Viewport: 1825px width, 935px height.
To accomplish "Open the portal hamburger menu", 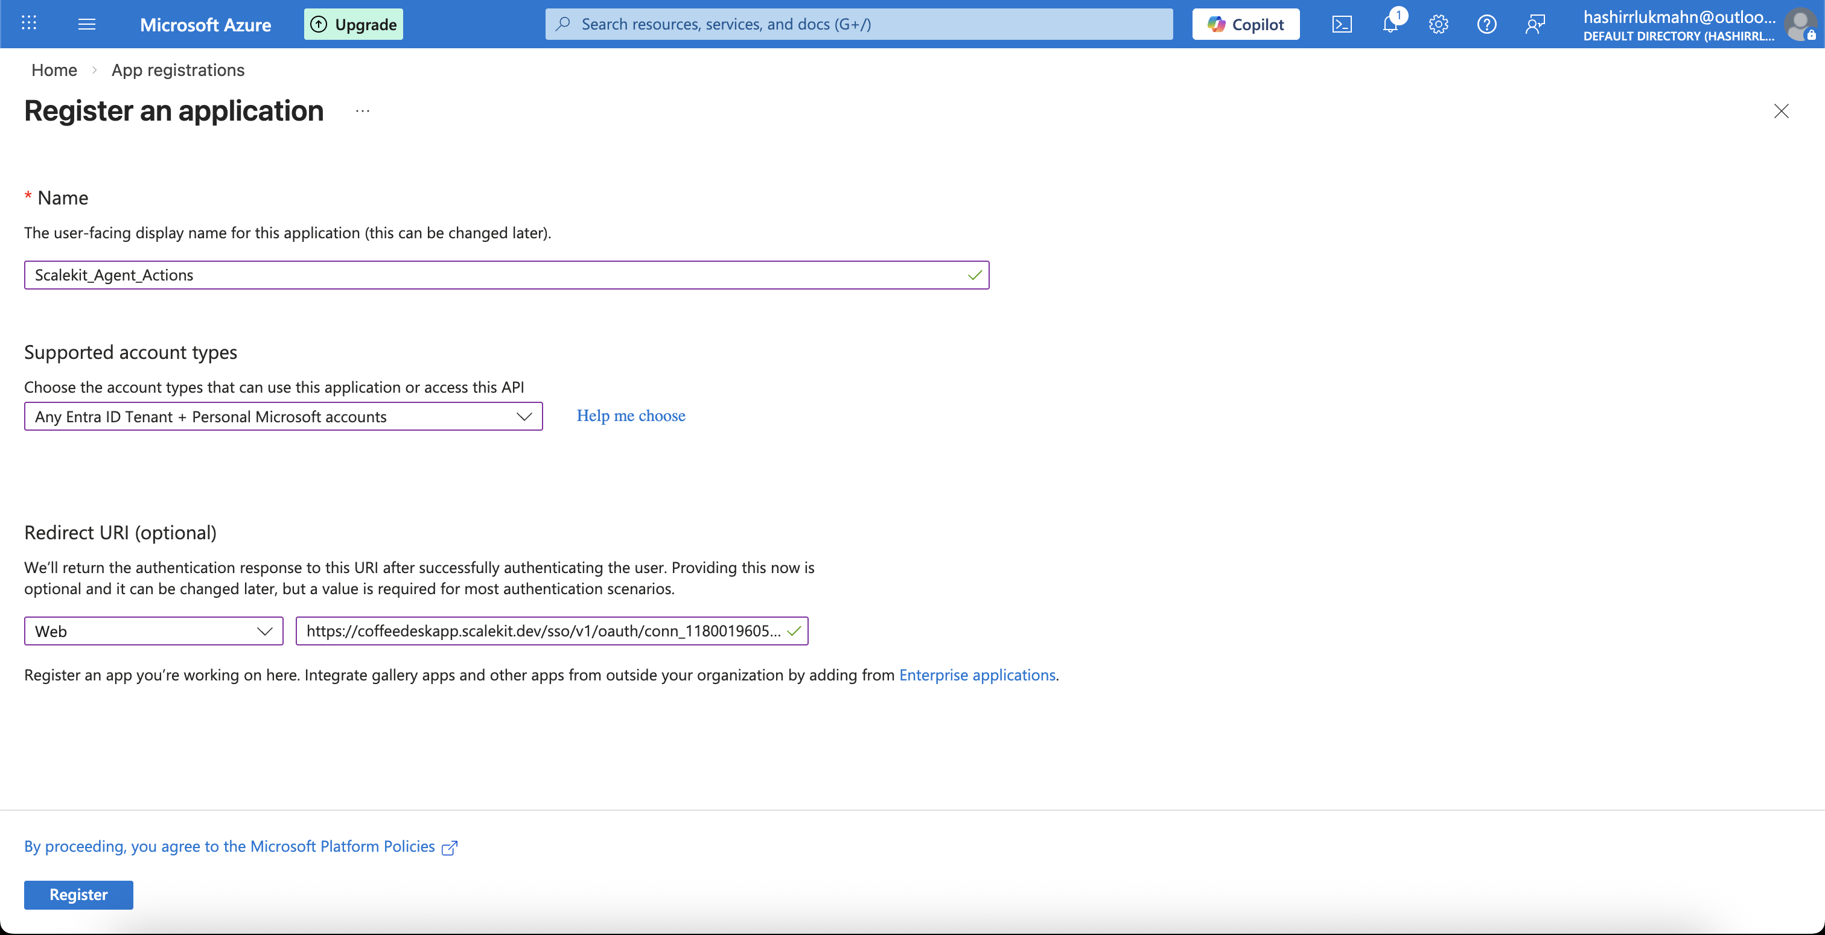I will (86, 24).
